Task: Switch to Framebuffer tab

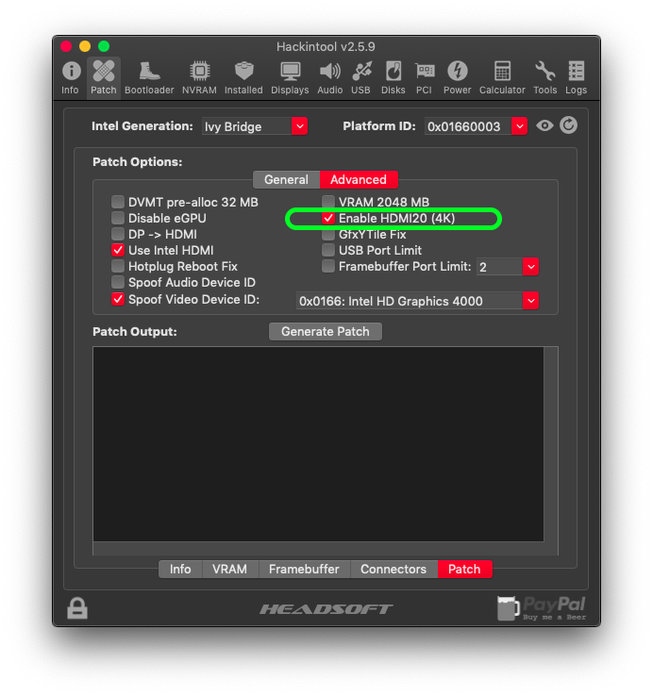Action: point(304,569)
